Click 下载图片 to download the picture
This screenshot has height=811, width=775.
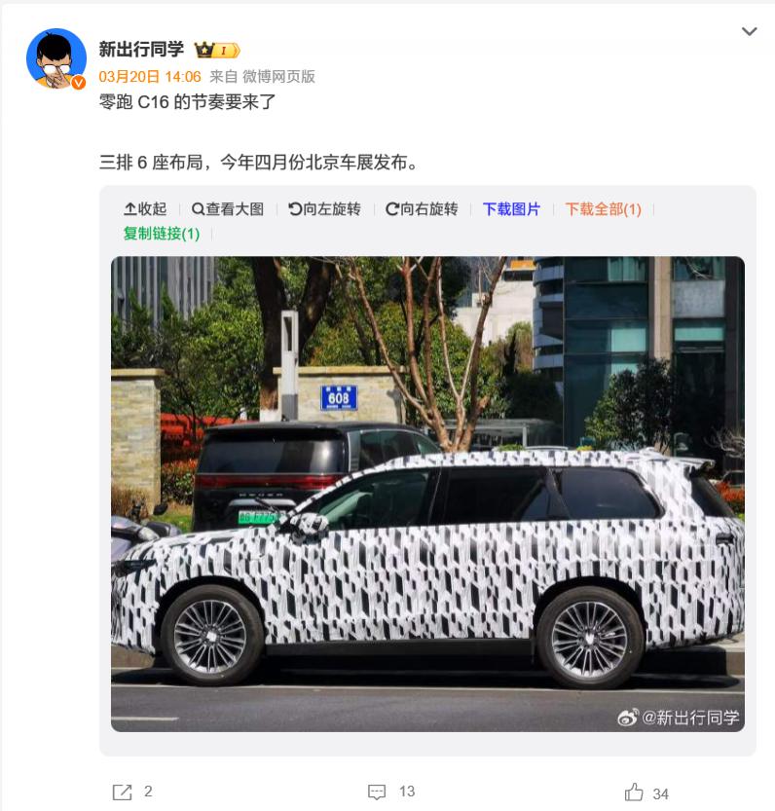pos(511,209)
